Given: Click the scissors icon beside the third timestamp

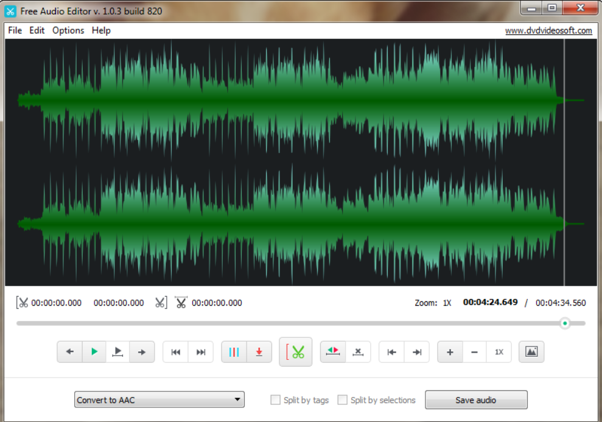Looking at the screenshot, I should (x=181, y=302).
